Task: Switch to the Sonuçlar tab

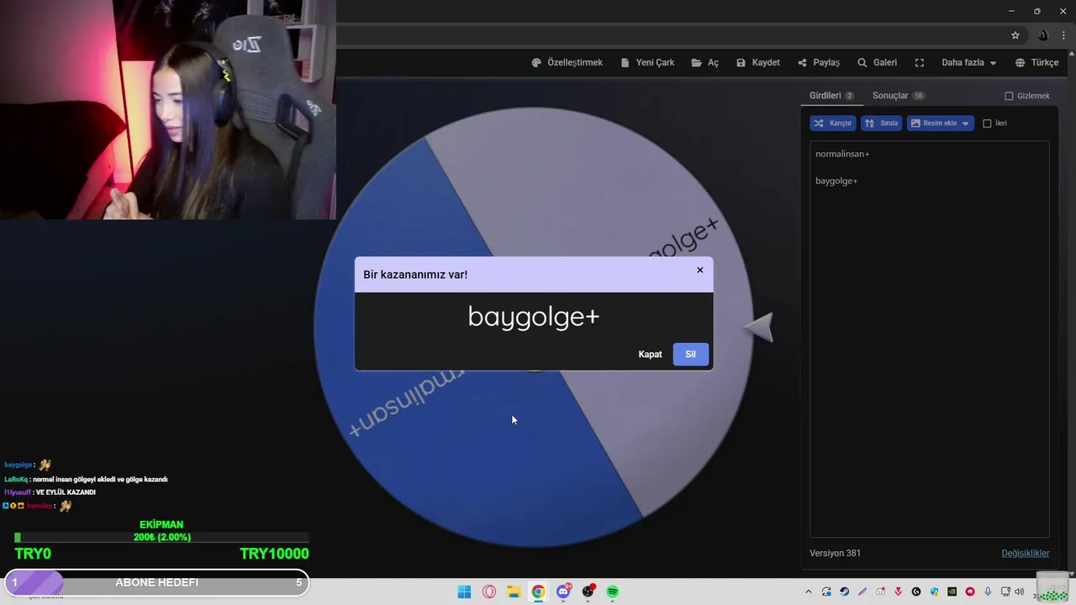Action: 899,96
